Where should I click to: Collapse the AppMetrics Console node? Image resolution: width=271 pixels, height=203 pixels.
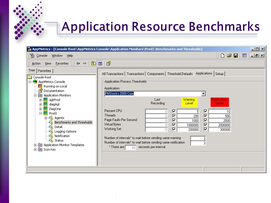[x=30, y=82]
